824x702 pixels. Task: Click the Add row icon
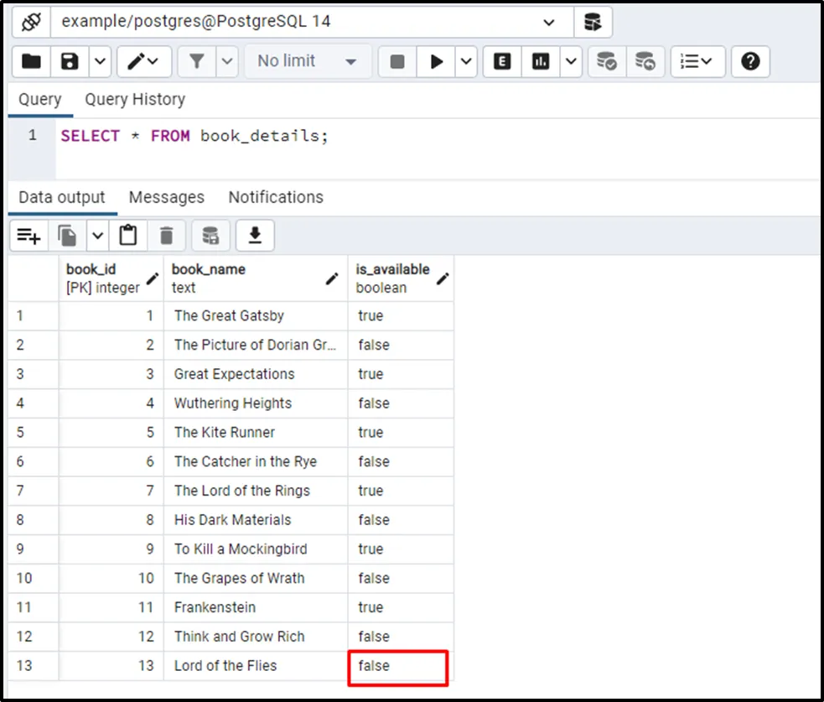29,237
